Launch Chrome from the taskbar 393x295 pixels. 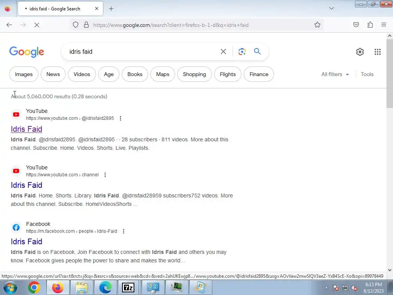[x=34, y=287]
